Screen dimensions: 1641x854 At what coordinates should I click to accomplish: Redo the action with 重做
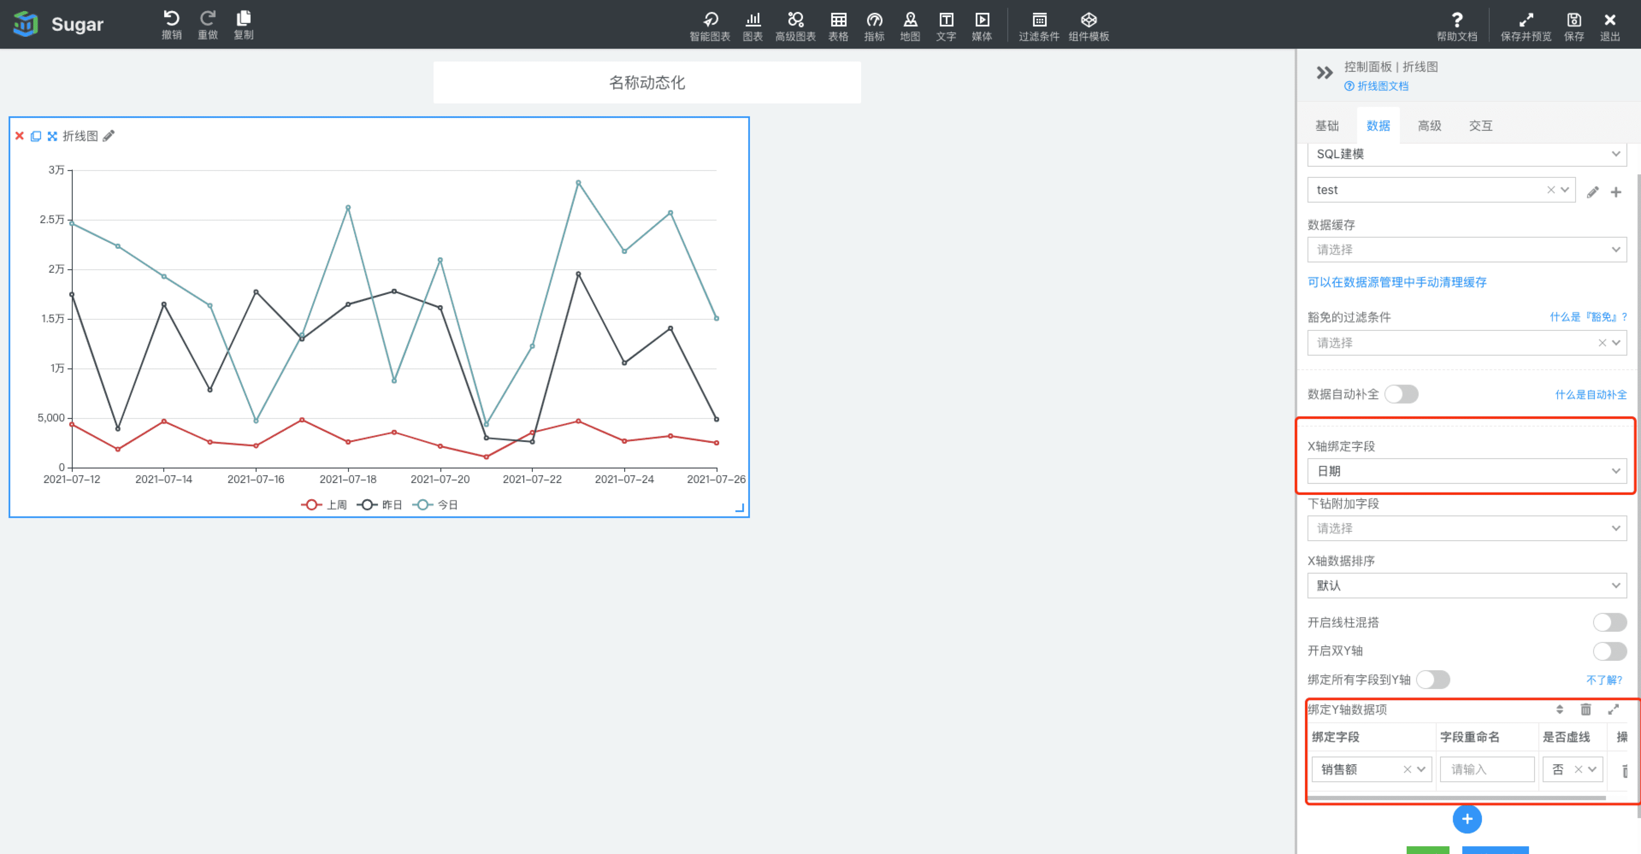(x=208, y=26)
